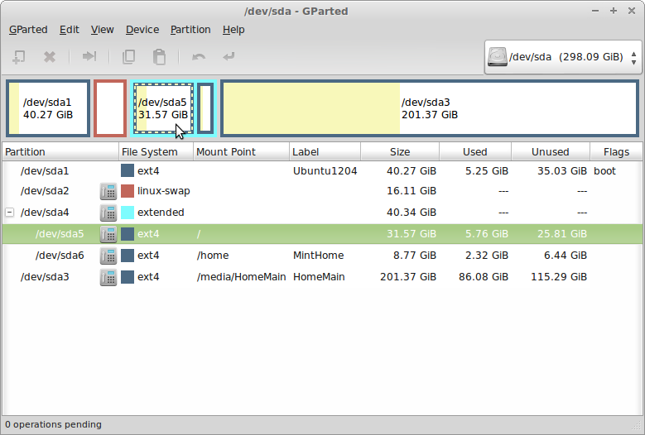Click the ext4 color square for /dev/sda1
645x435 pixels.
(x=128, y=170)
